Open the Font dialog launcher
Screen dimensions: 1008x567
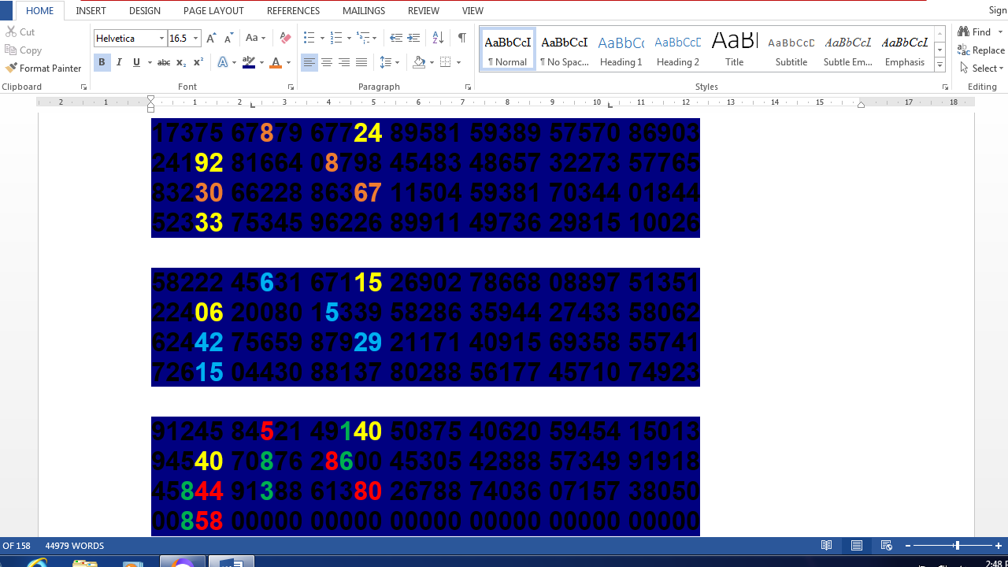pyautogui.click(x=291, y=87)
